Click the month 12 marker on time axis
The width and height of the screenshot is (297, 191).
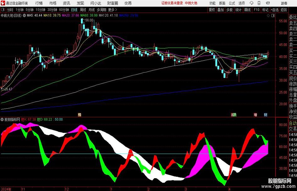coord(67,189)
